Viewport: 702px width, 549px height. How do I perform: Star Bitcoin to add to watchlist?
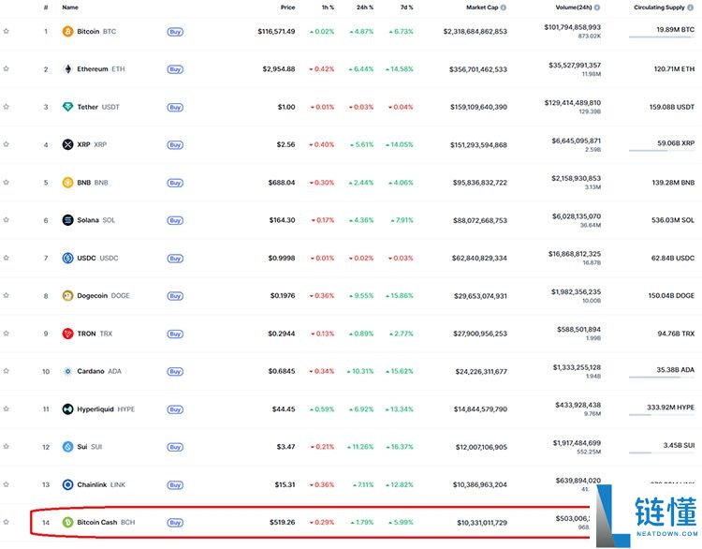click(7, 31)
